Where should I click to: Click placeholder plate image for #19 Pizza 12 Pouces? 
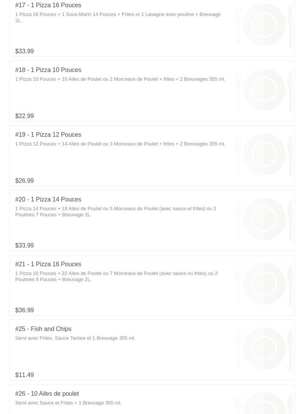click(x=264, y=155)
